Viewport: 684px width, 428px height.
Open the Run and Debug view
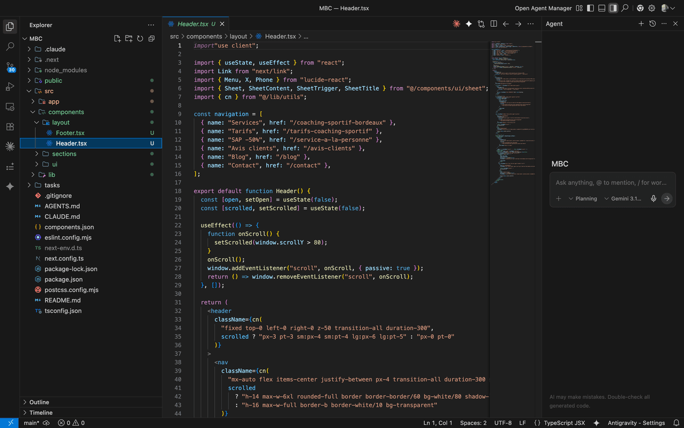(x=10, y=87)
